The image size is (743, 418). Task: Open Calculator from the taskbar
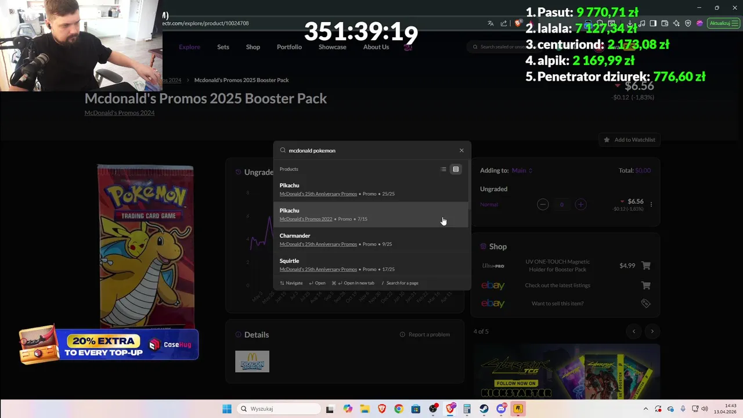point(467,409)
